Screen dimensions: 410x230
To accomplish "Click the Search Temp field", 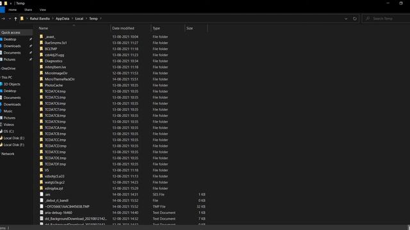I will tap(386, 19).
